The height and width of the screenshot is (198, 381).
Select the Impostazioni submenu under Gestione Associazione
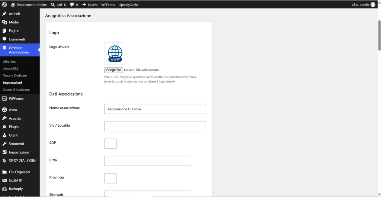(x=12, y=83)
